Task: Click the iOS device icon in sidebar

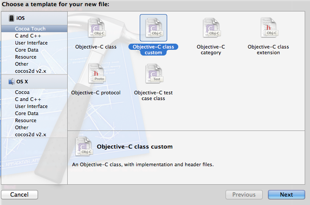Action: click(x=11, y=18)
